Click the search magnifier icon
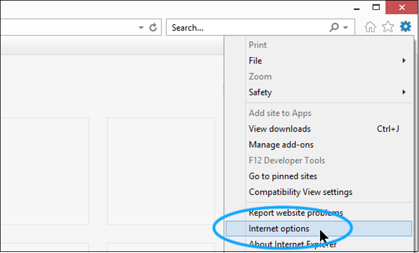Screen dimensions: 419x253 (334, 27)
